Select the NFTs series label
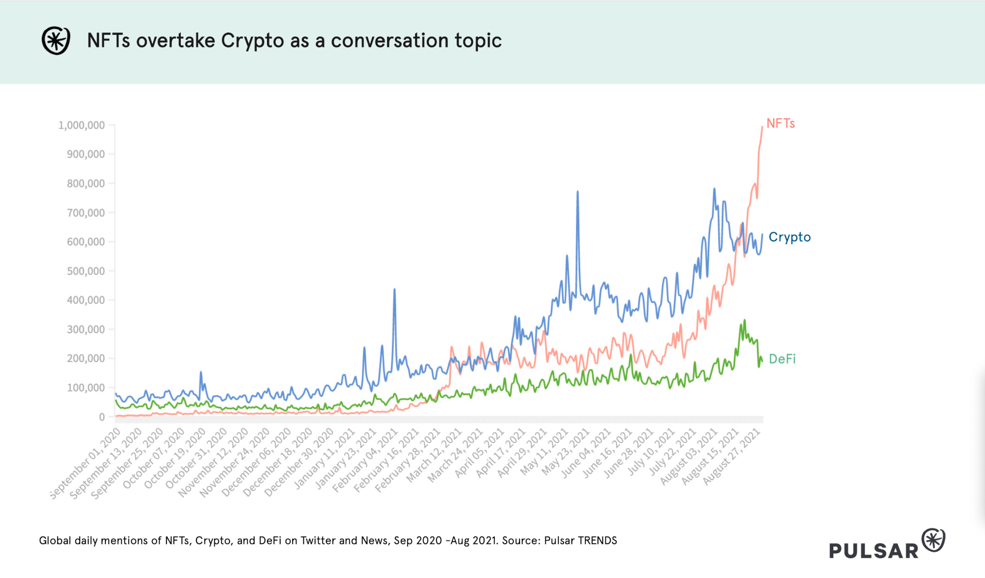Viewport: 985px width, 578px height. (x=781, y=124)
